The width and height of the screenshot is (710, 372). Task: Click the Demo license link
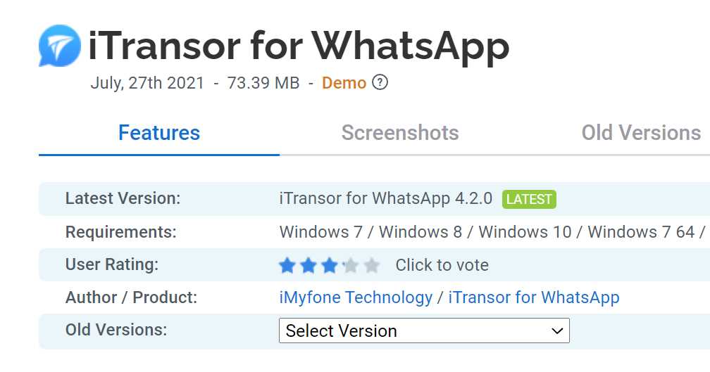pyautogui.click(x=344, y=83)
